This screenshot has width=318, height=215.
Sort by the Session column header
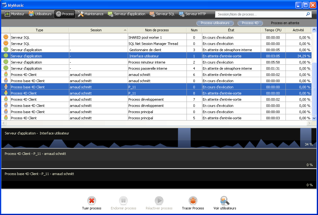[98, 30]
